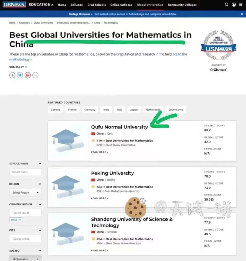Click Read More under Shandong University
This screenshot has width=246, height=261.
(x=100, y=250)
